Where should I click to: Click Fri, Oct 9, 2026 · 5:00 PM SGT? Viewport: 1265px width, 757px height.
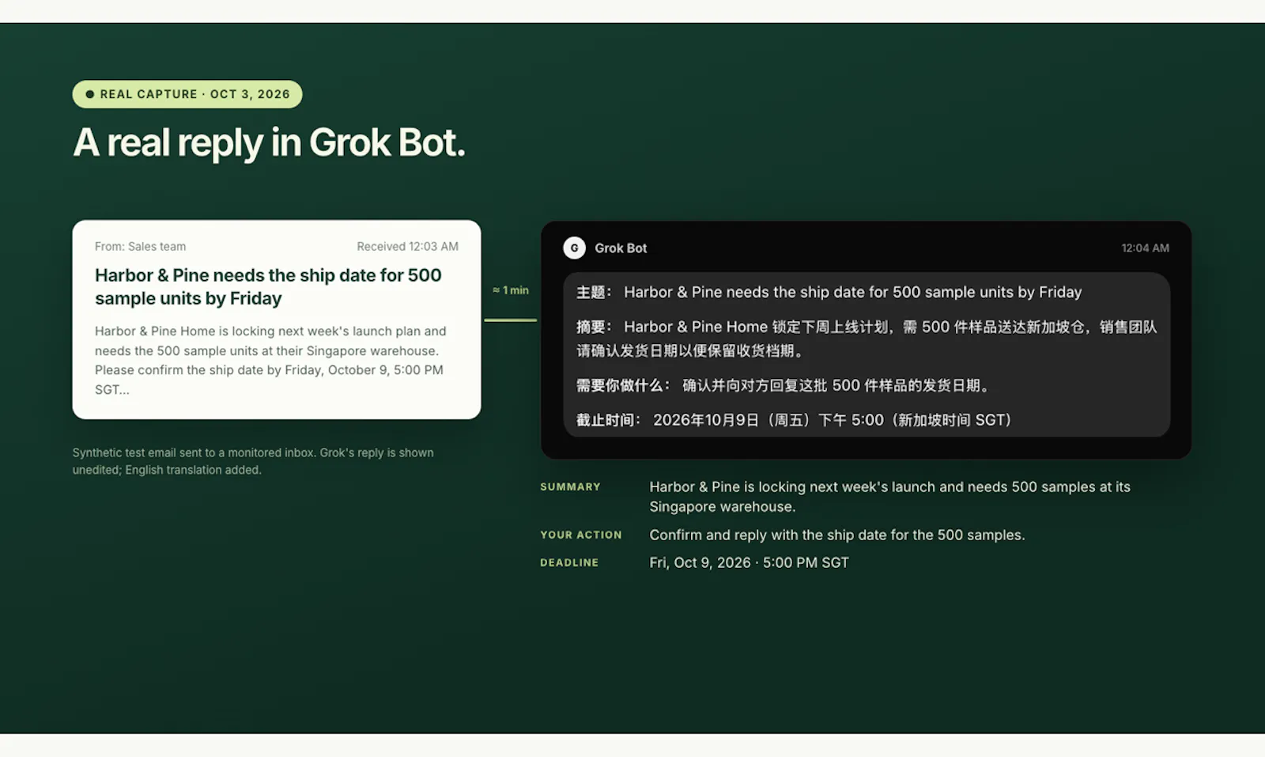pos(749,563)
